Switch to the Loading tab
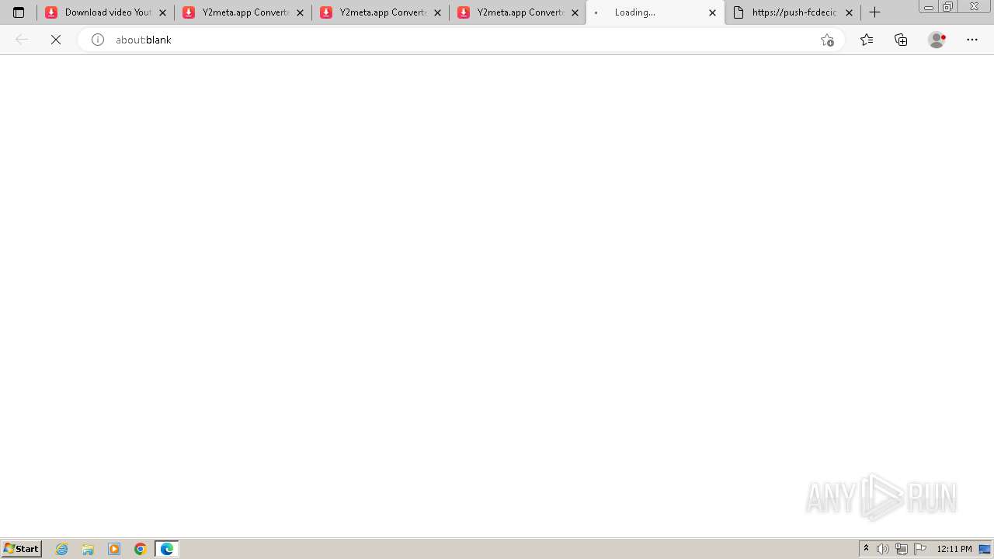 pos(655,12)
